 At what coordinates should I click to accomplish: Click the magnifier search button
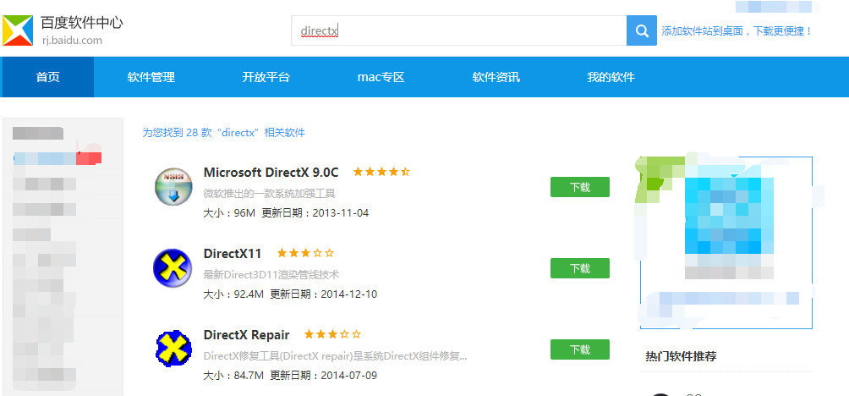tap(642, 30)
